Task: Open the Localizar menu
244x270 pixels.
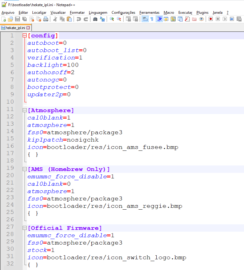Action: [x=39, y=13]
